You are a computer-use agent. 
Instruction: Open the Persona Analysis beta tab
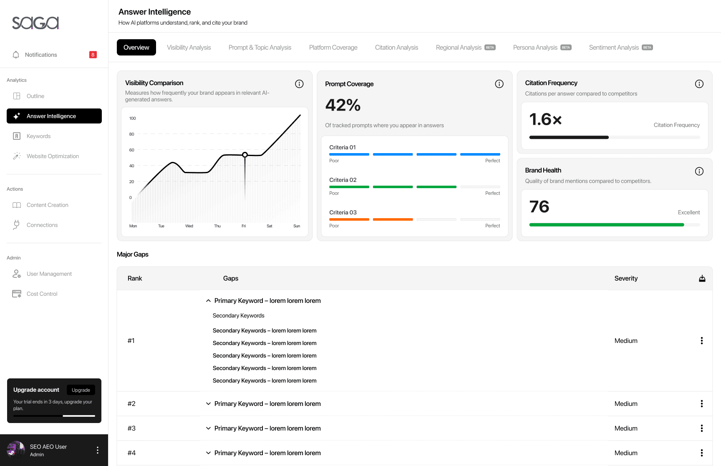point(542,48)
